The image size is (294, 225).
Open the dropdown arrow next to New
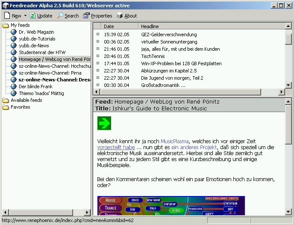[x=25, y=16]
